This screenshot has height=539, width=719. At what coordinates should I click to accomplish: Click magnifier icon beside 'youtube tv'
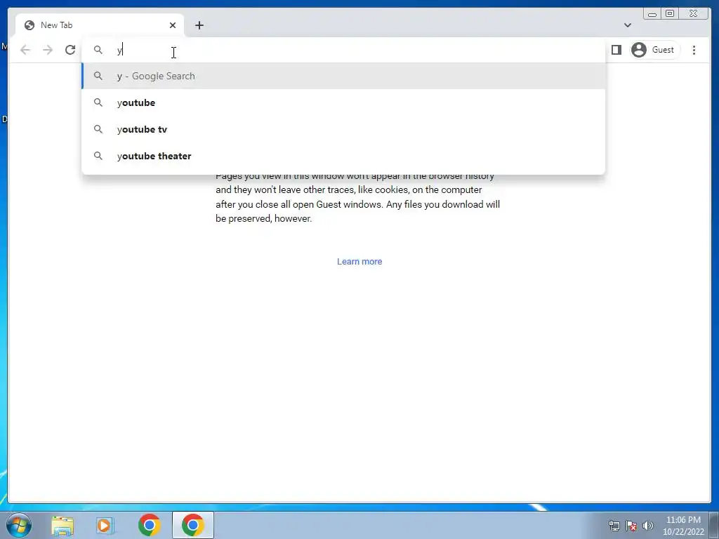[98, 129]
